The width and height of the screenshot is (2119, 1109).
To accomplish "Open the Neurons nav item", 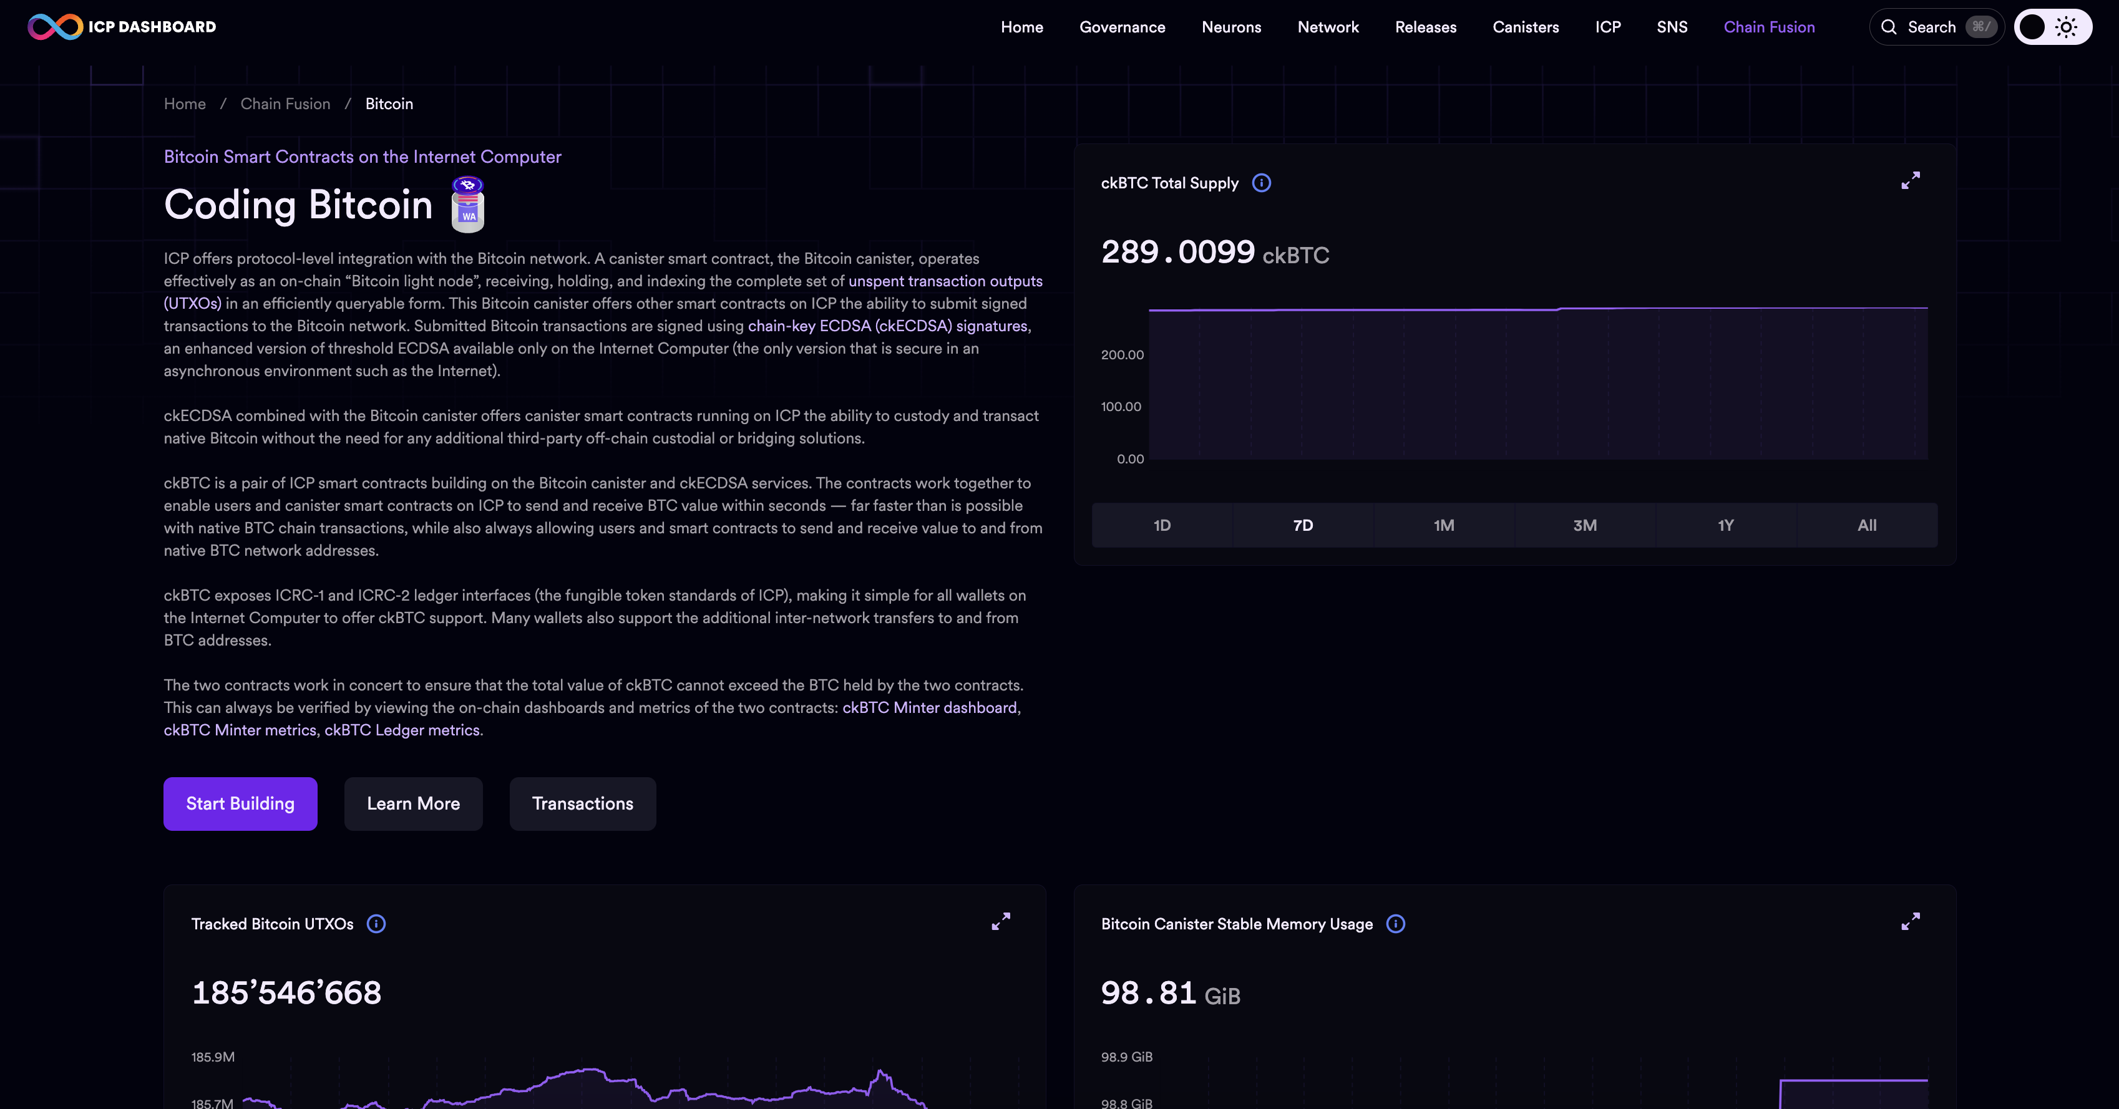I will point(1232,27).
